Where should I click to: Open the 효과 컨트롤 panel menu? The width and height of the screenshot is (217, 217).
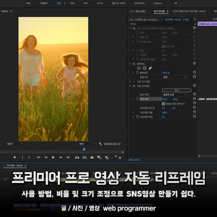pyautogui.click(x=168, y=11)
